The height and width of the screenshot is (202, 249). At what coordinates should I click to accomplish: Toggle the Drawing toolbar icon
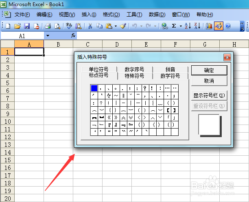[218, 26]
